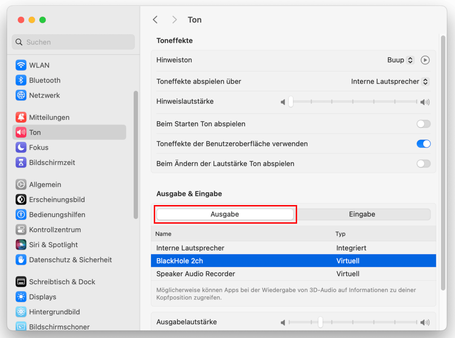This screenshot has height=338, width=455.
Task: Disable Toneffekte der Benutzeroberfläche toggle
Action: point(423,144)
